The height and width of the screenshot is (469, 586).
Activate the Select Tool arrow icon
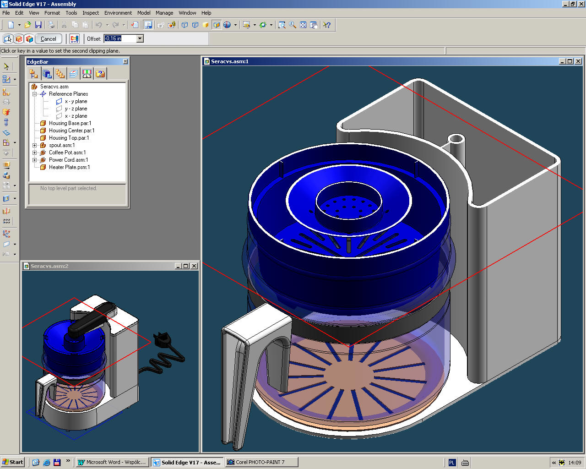6,66
